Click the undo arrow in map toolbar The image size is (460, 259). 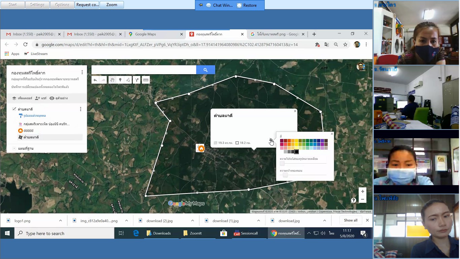(x=95, y=80)
